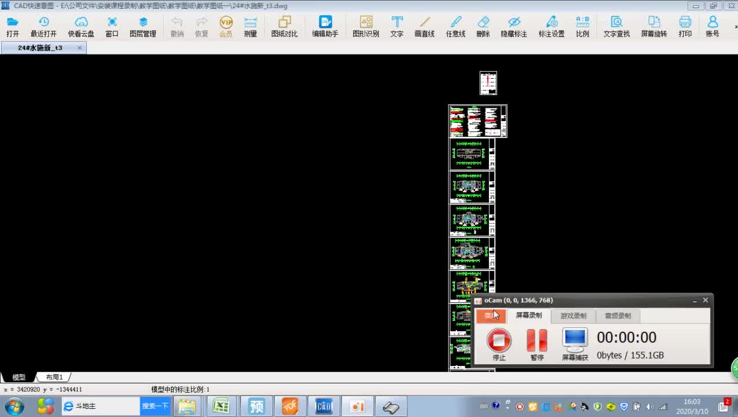
Task: Click the 搜索一下 search button in taskbar
Action: point(155,406)
